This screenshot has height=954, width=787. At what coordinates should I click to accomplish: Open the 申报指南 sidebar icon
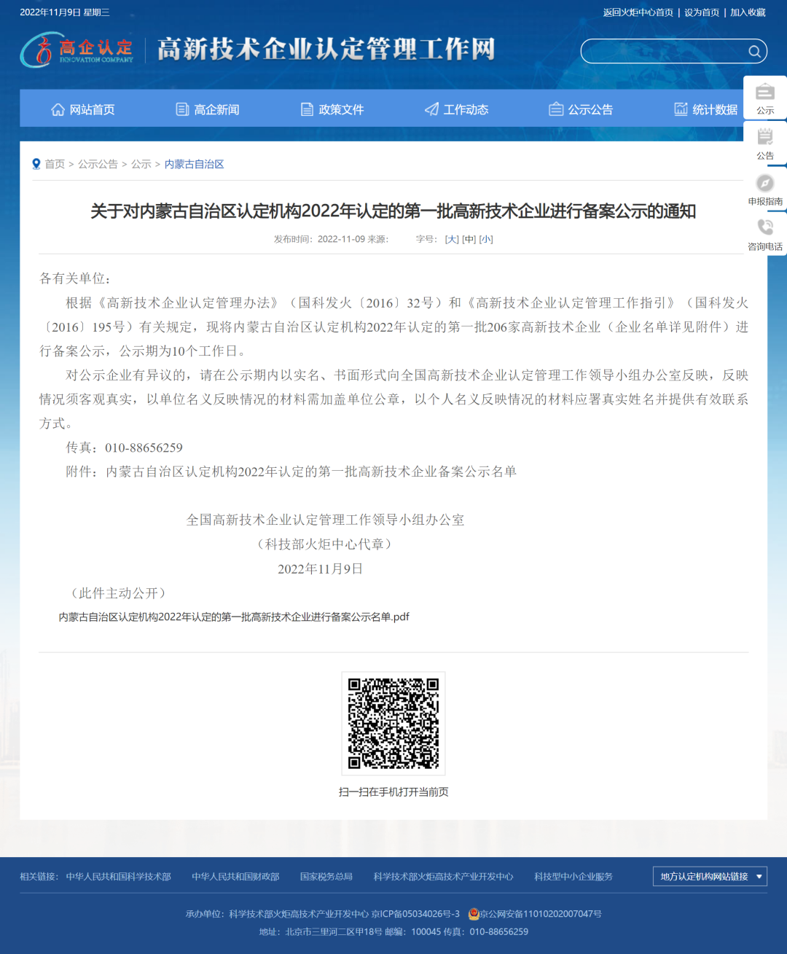tap(764, 182)
